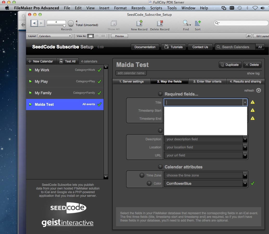Click help icon beside Required fields

click(160, 94)
